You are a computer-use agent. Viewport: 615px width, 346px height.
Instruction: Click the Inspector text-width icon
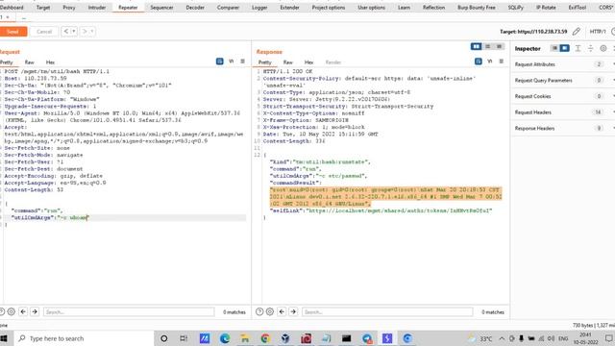coord(578,48)
